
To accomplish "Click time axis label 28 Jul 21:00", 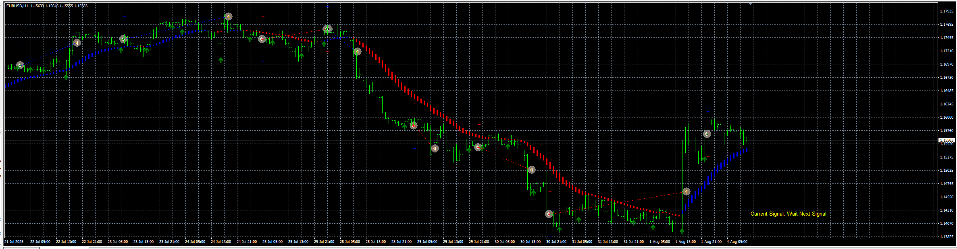I will tap(402, 242).
